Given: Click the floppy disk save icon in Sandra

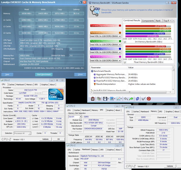Looking at the screenshot, I should (105, 99).
